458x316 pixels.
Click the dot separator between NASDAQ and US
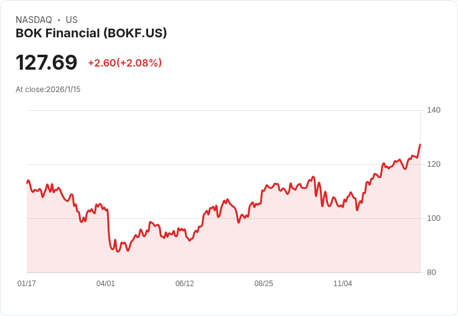[59, 20]
